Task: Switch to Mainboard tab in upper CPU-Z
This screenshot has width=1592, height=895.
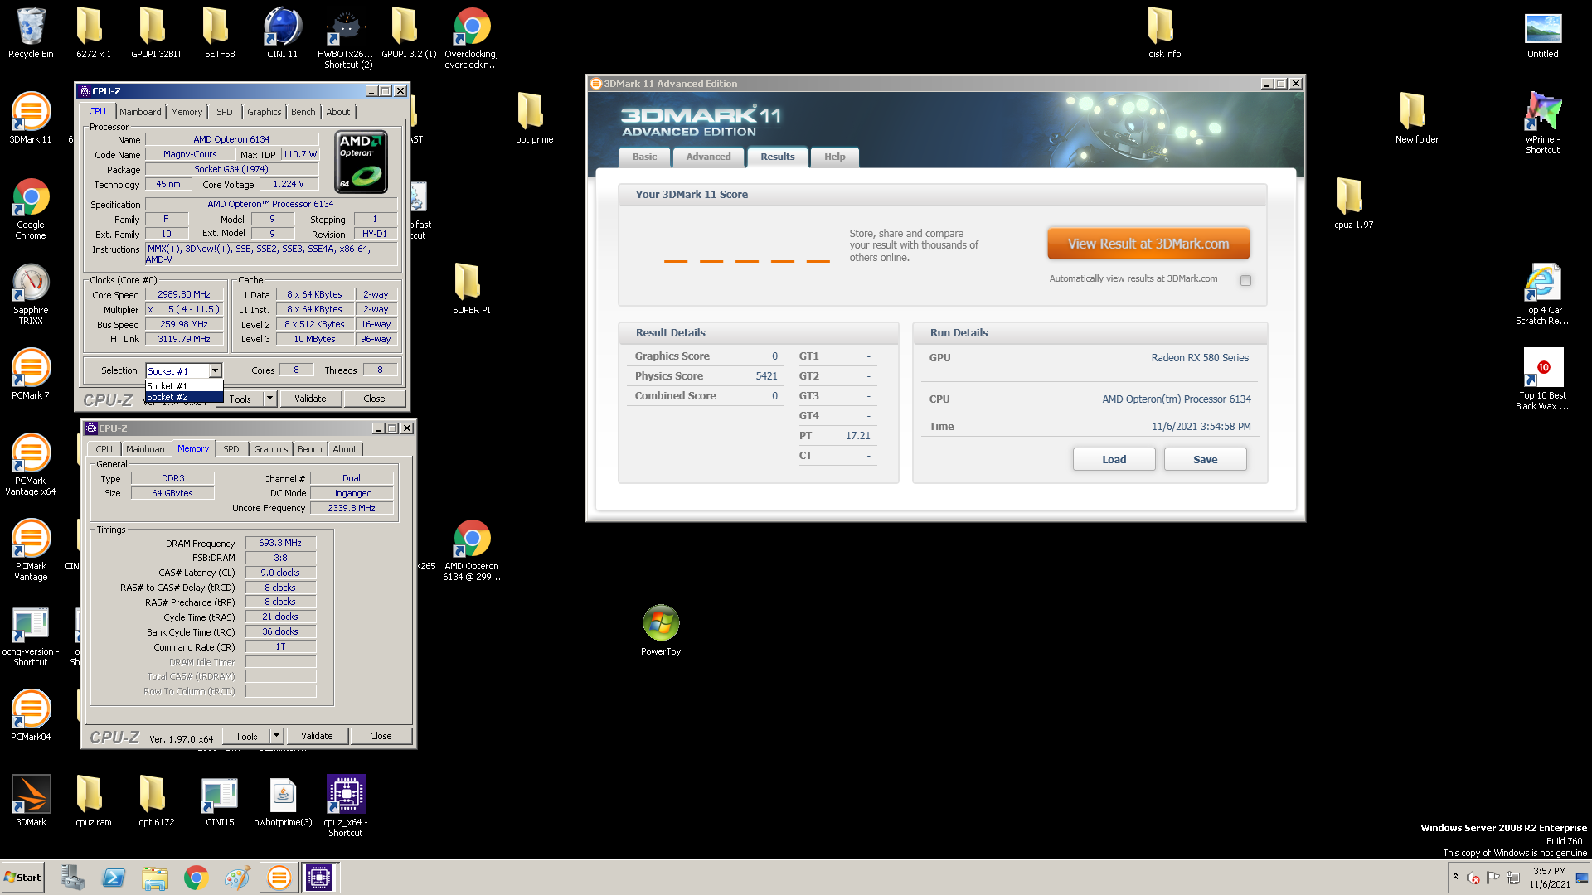Action: pyautogui.click(x=140, y=112)
